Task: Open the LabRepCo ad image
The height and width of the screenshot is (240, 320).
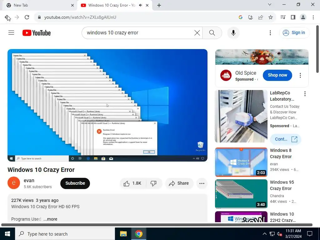Action: tap(241, 116)
